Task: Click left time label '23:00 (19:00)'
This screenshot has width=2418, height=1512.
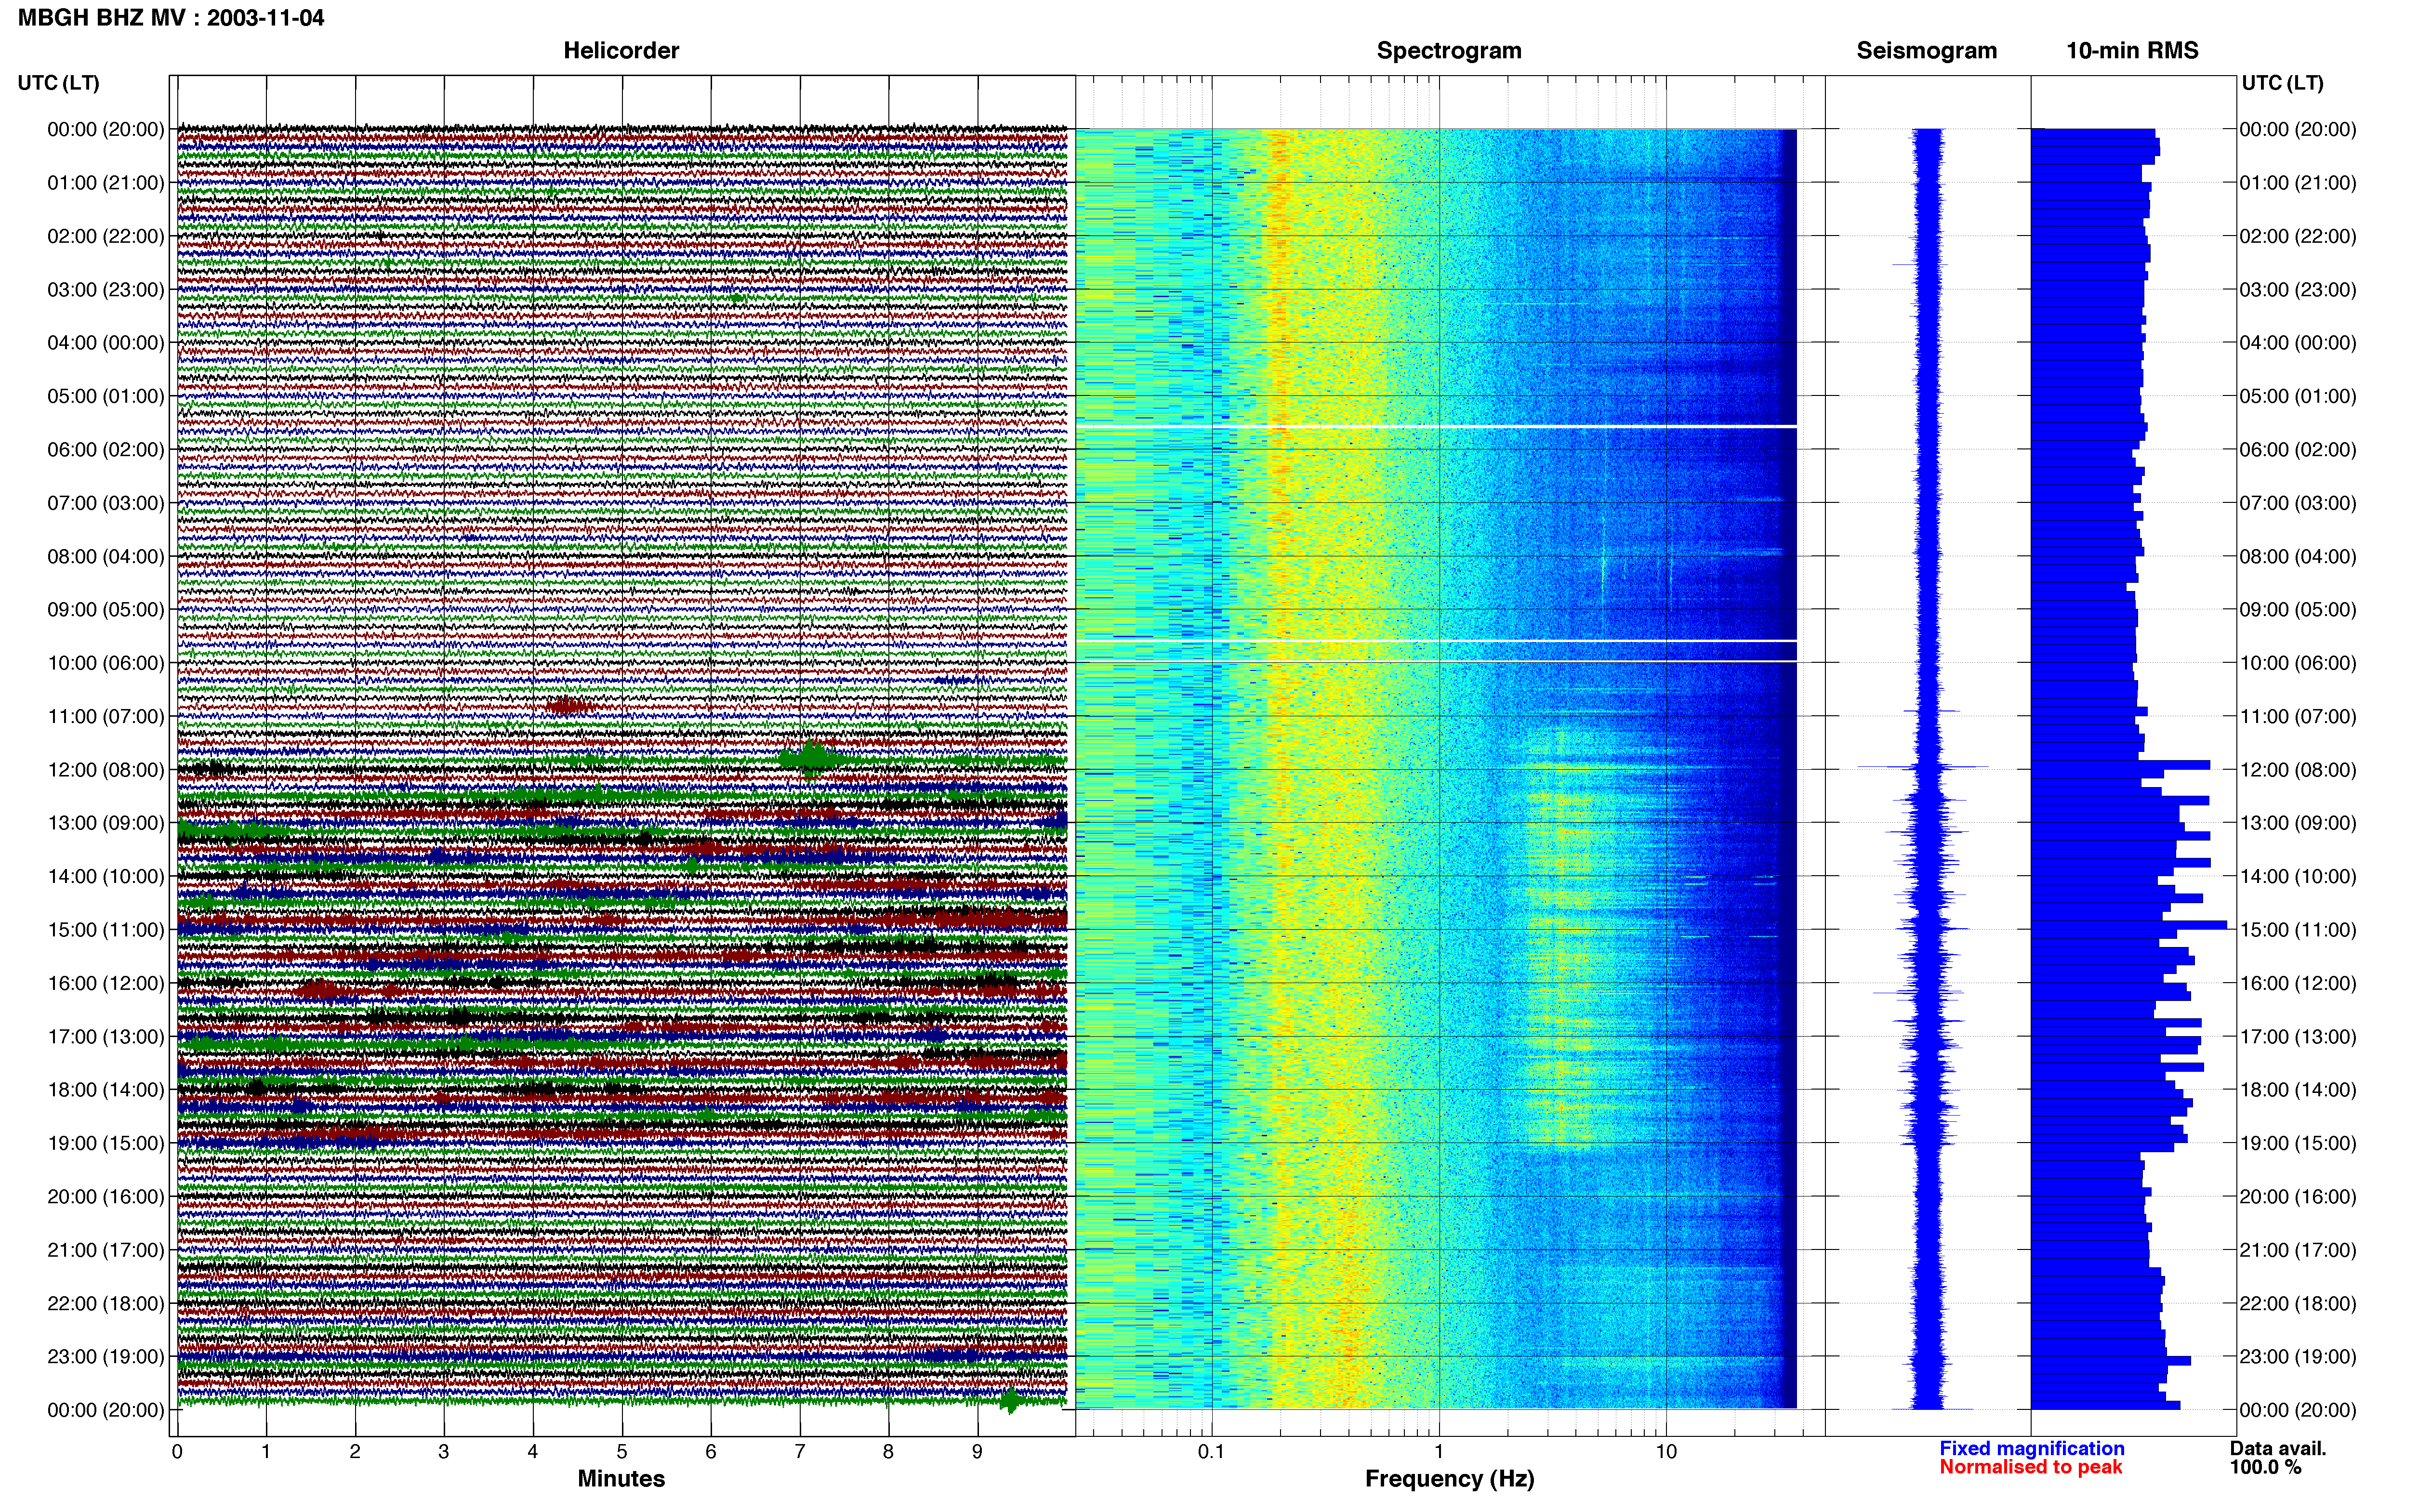Action: [x=106, y=1356]
